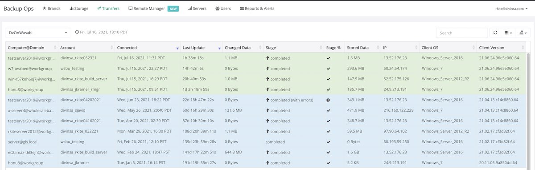Open the Transfers tab
535x170 pixels.
click(x=108, y=8)
